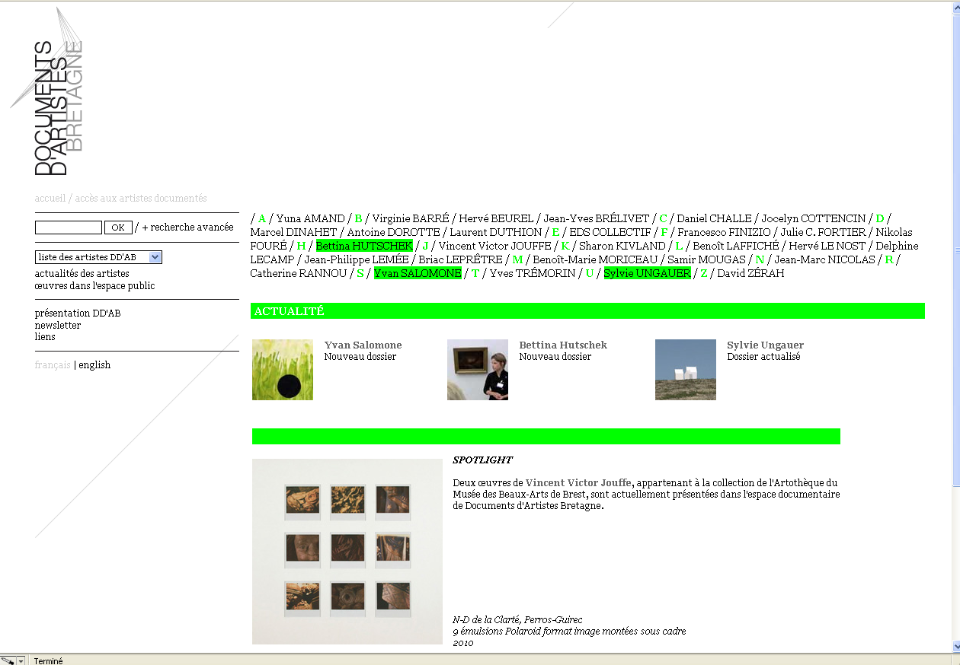Open Yves TRÉMORIN artist page
The image size is (960, 665).
coord(533,273)
